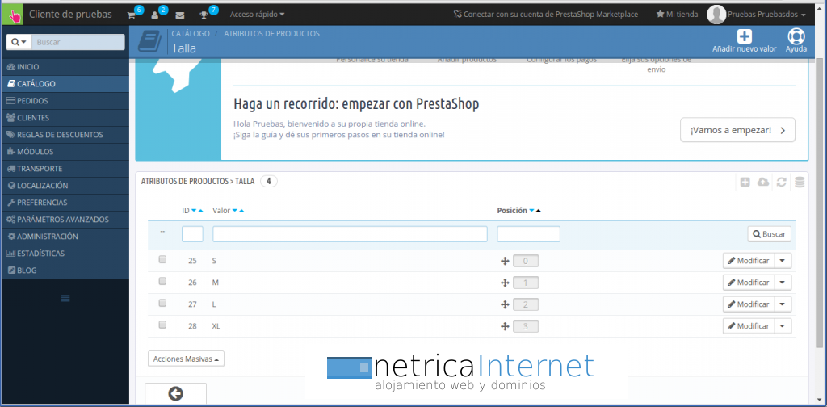The image size is (827, 407).
Task: Click the move handle for row XL
Action: (505, 327)
